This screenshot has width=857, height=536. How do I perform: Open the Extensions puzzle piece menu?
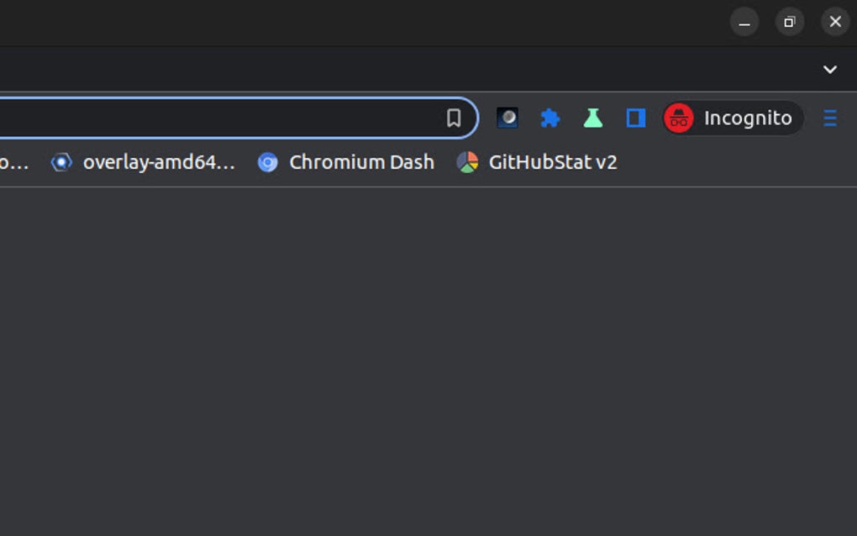coord(550,118)
